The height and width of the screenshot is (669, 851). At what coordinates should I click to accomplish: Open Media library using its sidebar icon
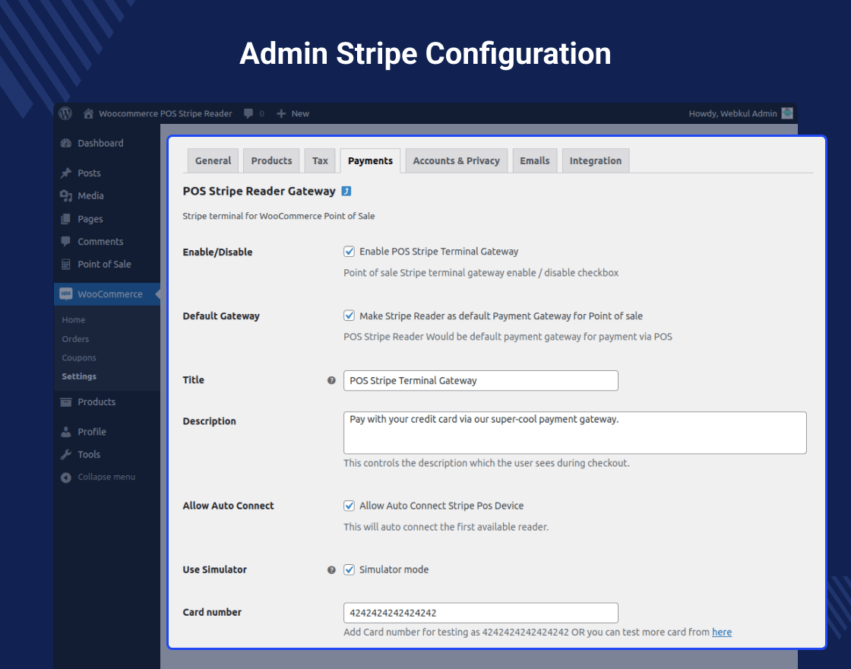[x=68, y=195]
